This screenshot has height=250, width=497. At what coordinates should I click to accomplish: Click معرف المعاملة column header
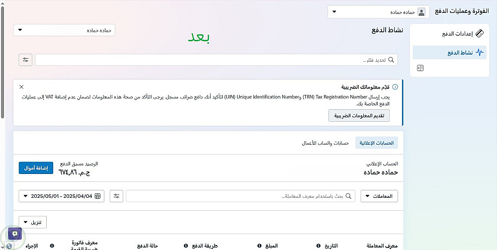point(382,246)
